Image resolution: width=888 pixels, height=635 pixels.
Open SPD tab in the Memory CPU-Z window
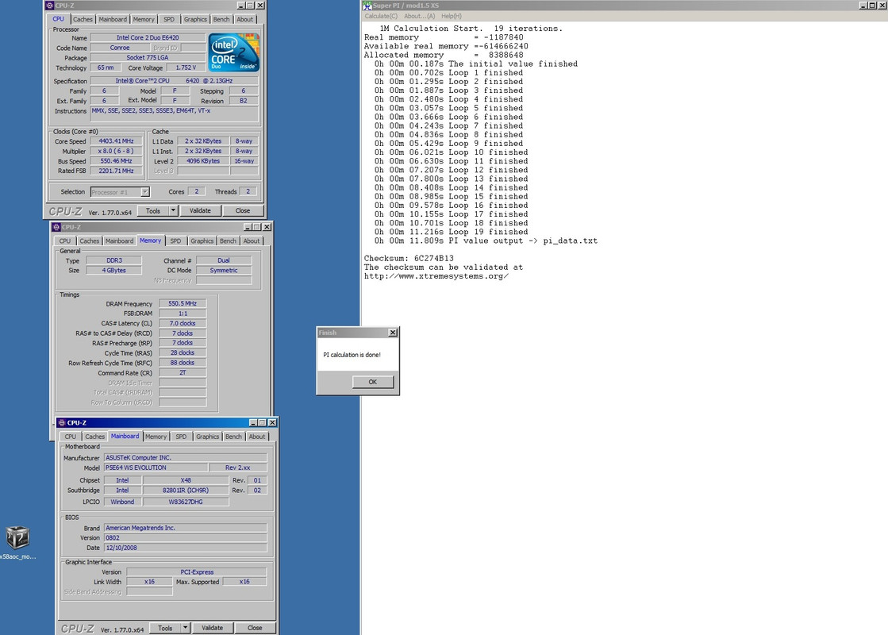175,241
